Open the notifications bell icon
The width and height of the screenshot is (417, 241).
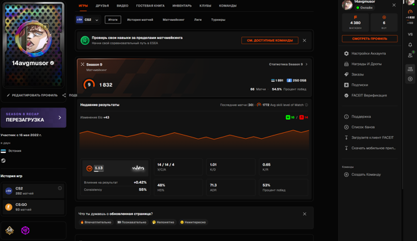click(x=410, y=45)
